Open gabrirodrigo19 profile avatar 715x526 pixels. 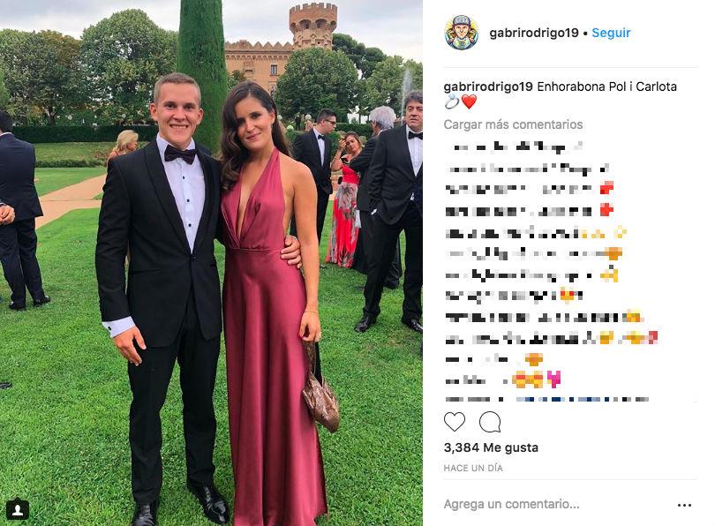click(462, 33)
